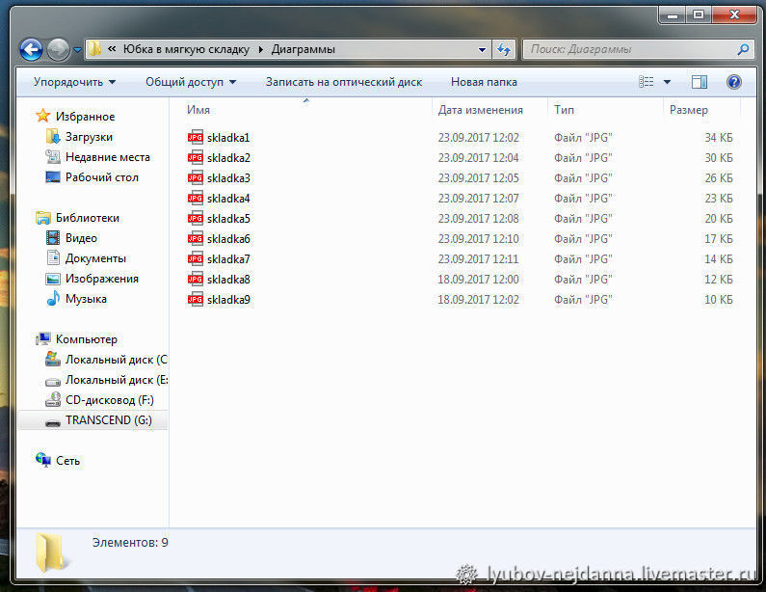Refresh the folder with refresh button

pyautogui.click(x=503, y=49)
